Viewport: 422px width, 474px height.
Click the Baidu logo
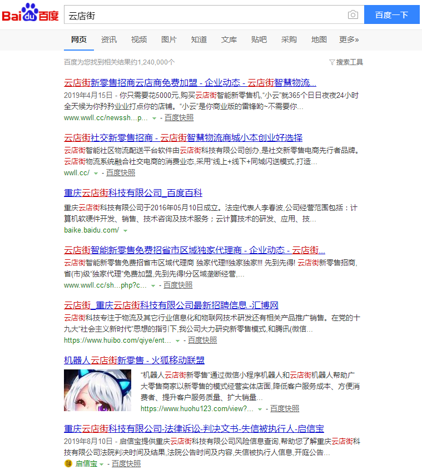click(30, 14)
